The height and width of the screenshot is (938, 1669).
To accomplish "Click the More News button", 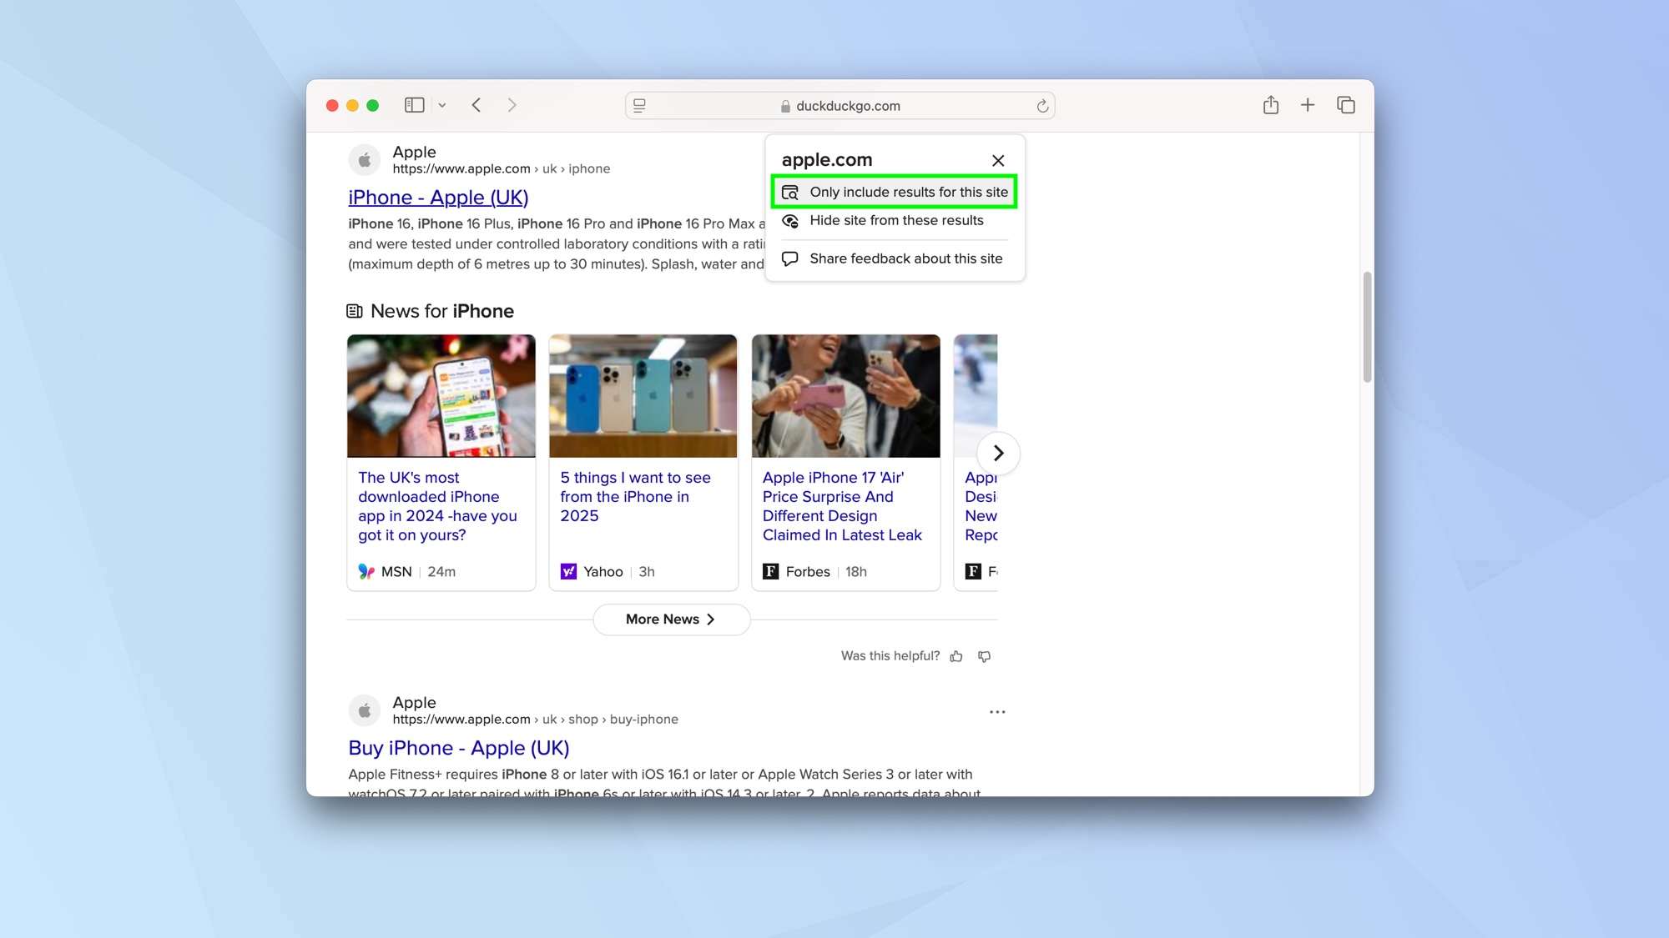I will click(671, 619).
